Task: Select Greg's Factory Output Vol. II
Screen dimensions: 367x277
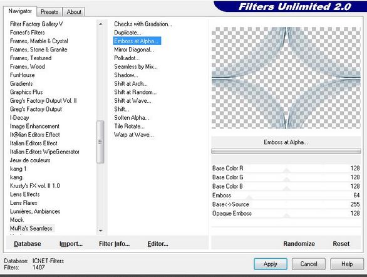Action: [x=43, y=101]
